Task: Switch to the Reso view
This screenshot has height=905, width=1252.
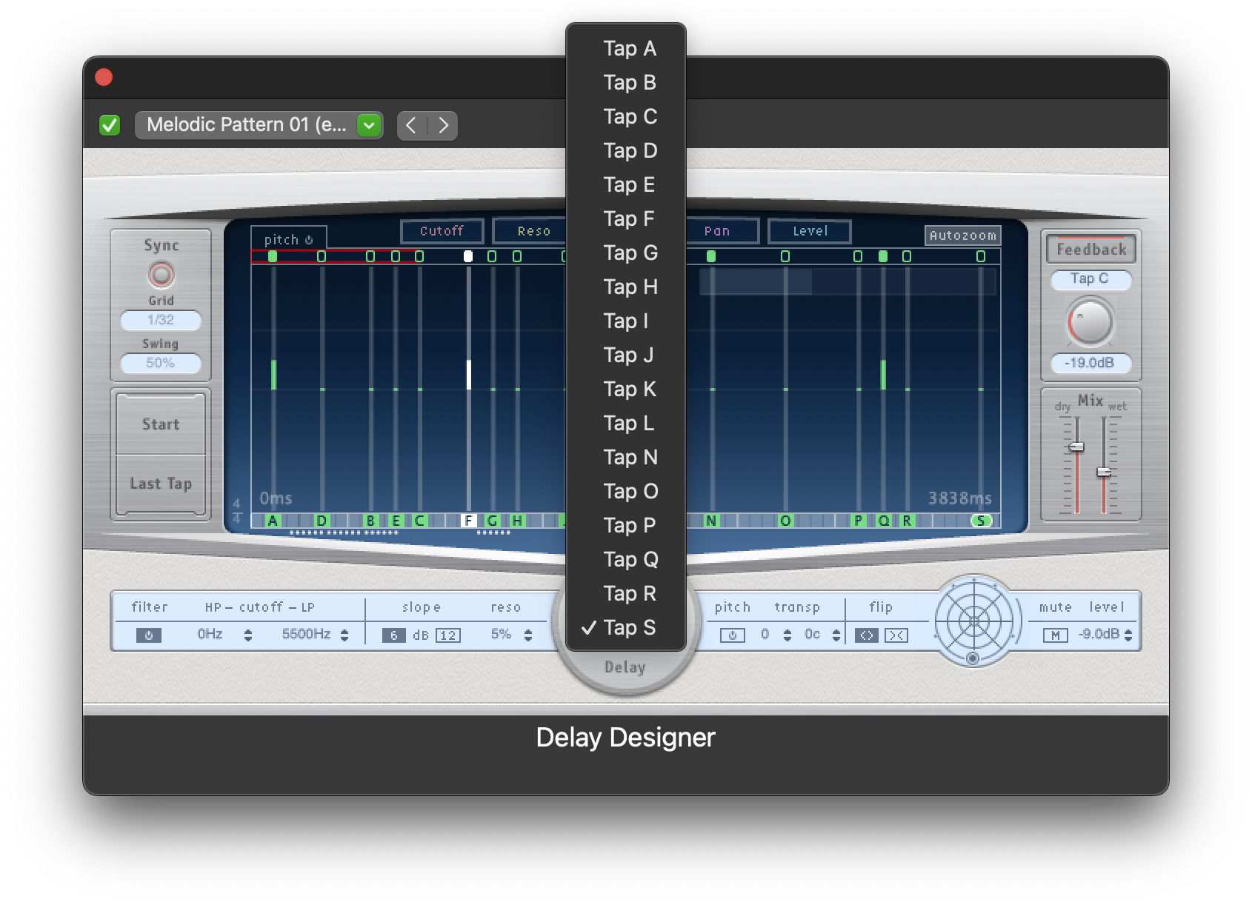Action: [533, 231]
